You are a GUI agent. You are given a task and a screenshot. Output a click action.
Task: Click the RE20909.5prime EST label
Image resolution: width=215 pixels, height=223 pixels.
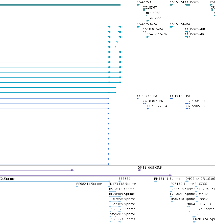(x=122, y=194)
